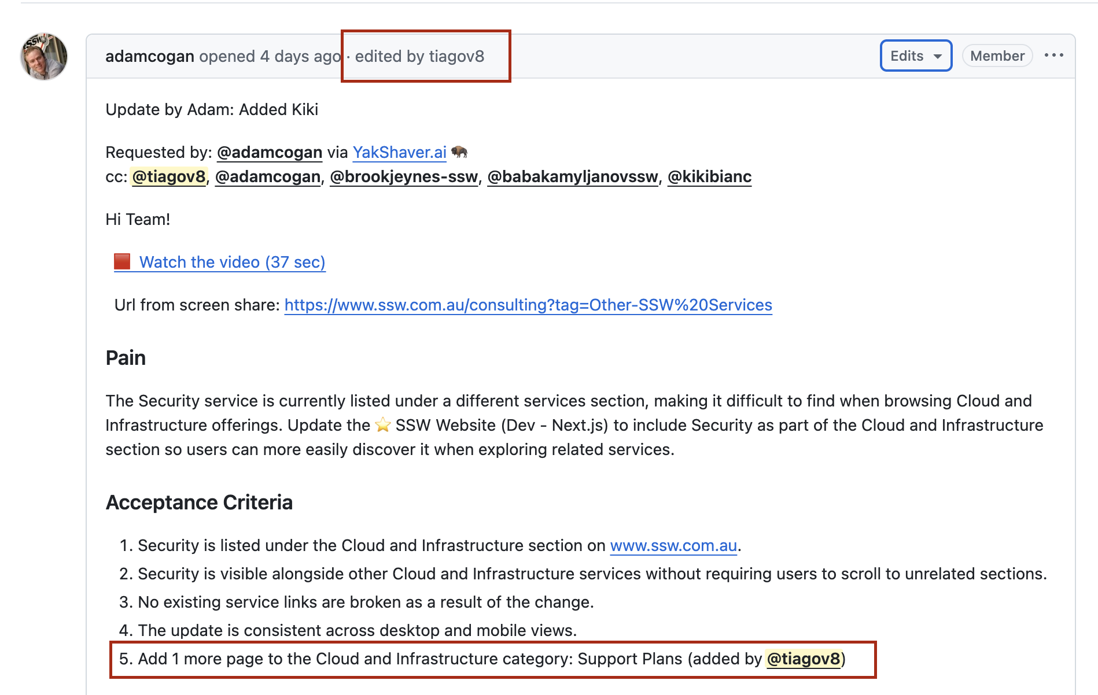Open @kikibianc profile mention

coord(709,177)
